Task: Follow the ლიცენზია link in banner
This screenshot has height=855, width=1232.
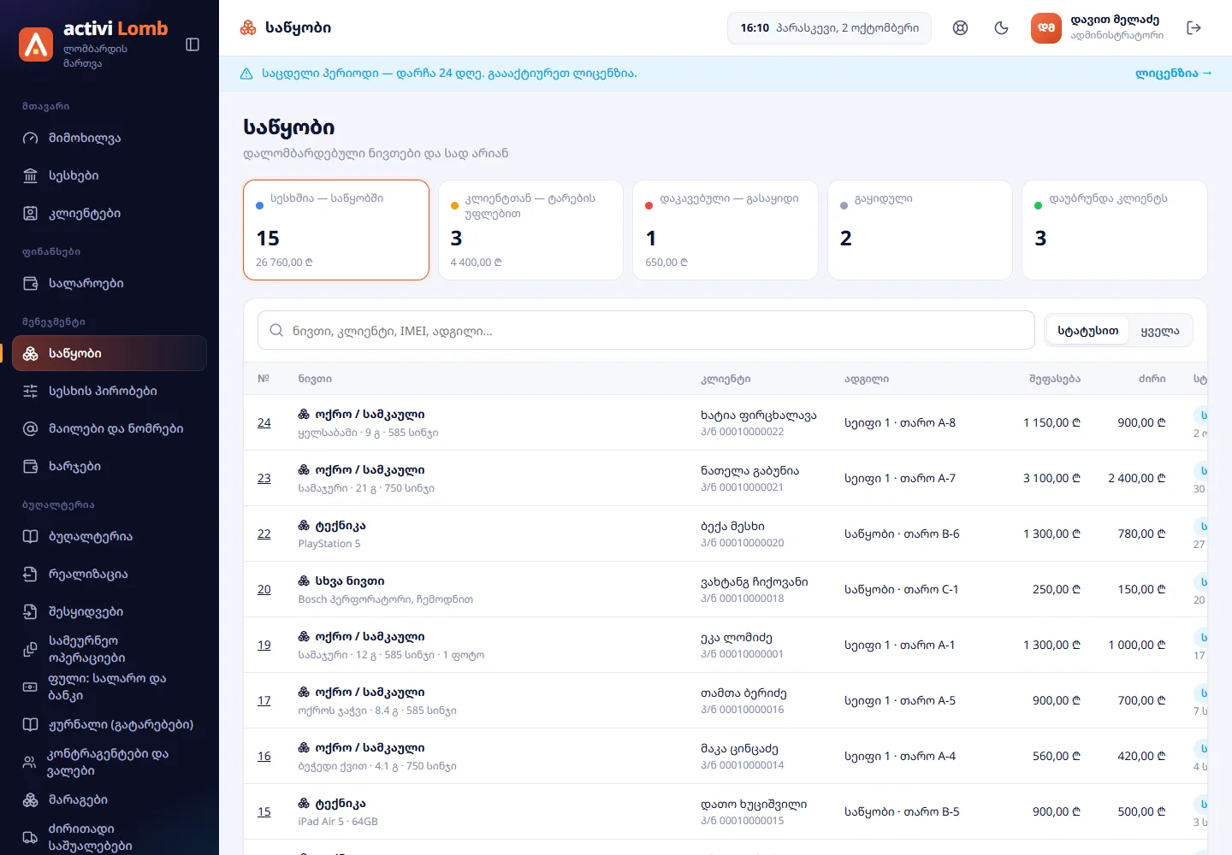Action: coord(1173,74)
